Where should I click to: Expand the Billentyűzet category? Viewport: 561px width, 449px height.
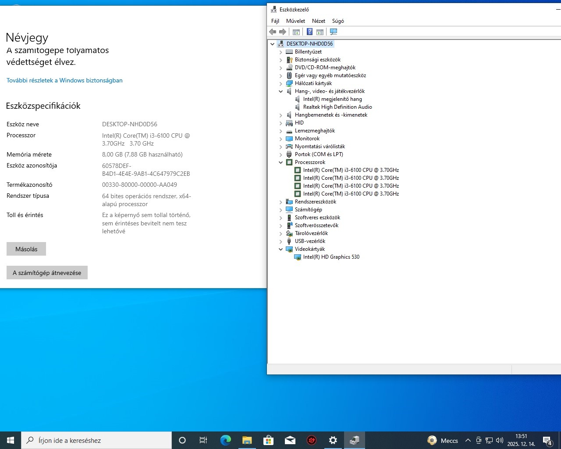coord(281,52)
